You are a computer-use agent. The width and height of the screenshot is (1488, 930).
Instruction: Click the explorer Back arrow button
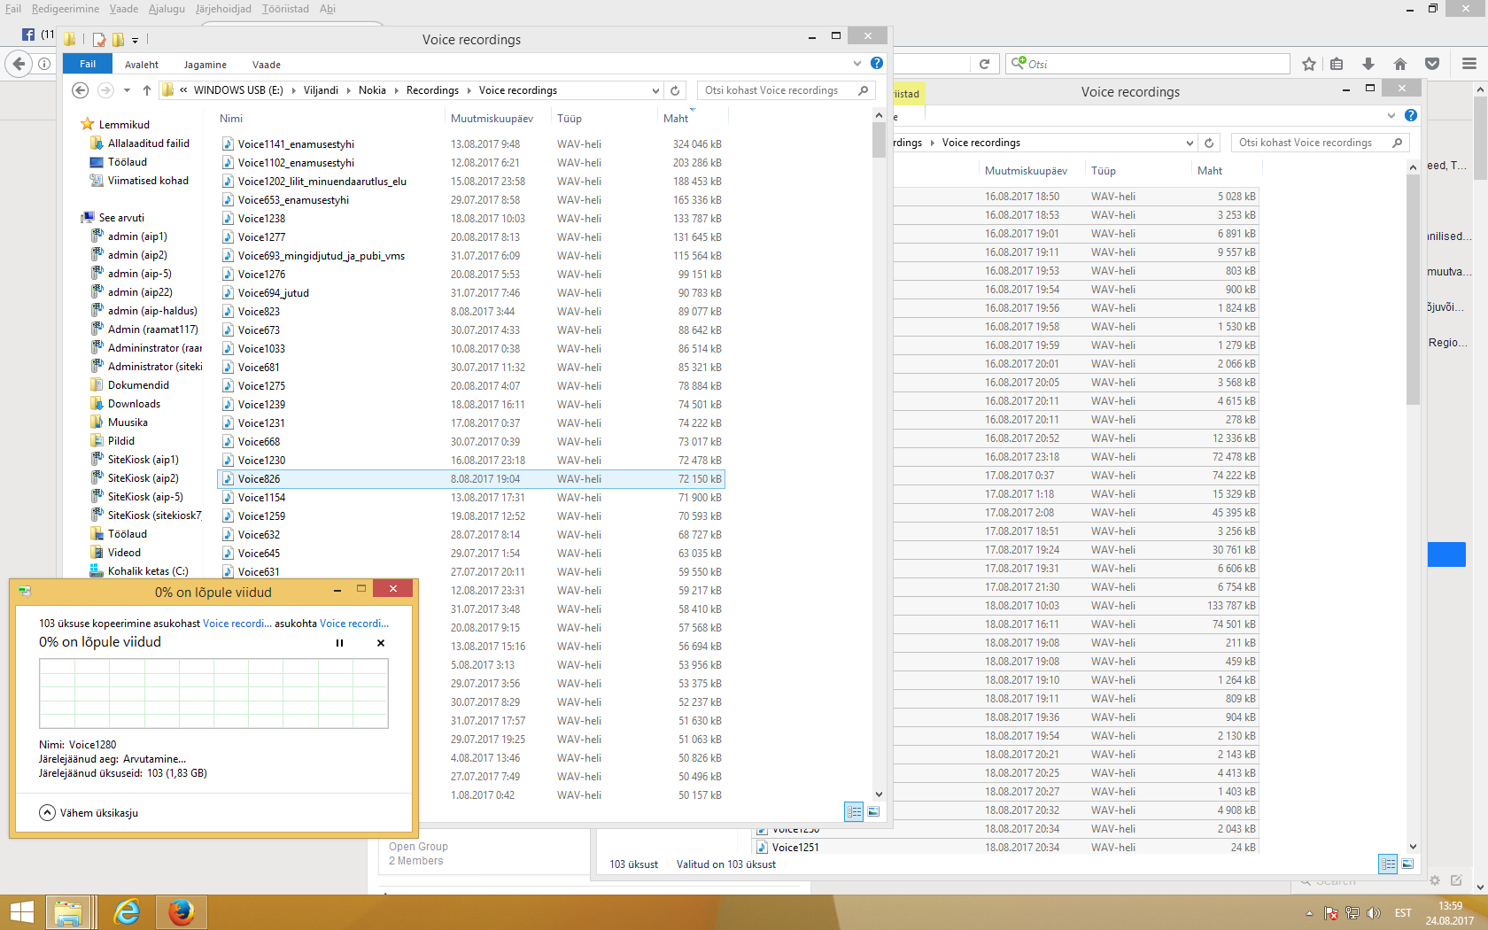pos(80,90)
